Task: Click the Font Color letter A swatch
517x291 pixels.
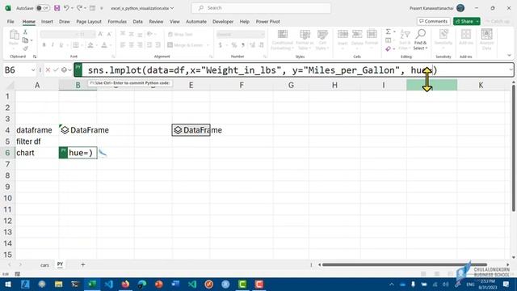Action: click(104, 45)
